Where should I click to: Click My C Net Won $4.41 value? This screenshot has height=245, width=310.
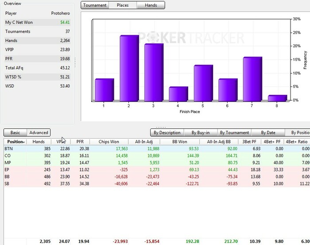(65, 22)
